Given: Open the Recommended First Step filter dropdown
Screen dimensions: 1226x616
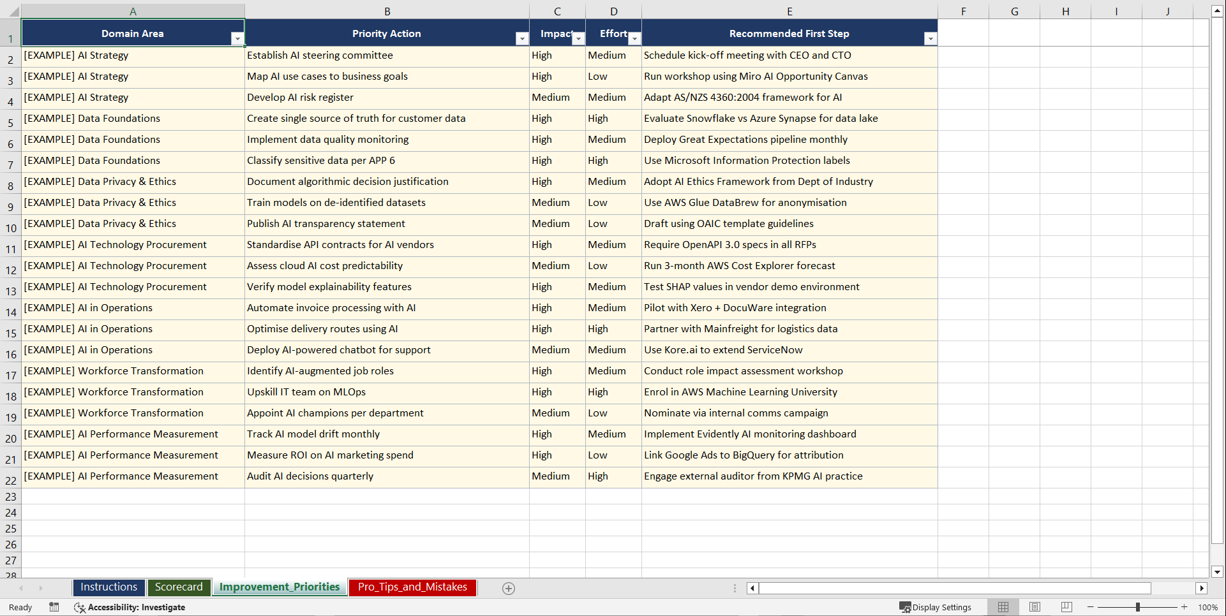Looking at the screenshot, I should pos(931,39).
